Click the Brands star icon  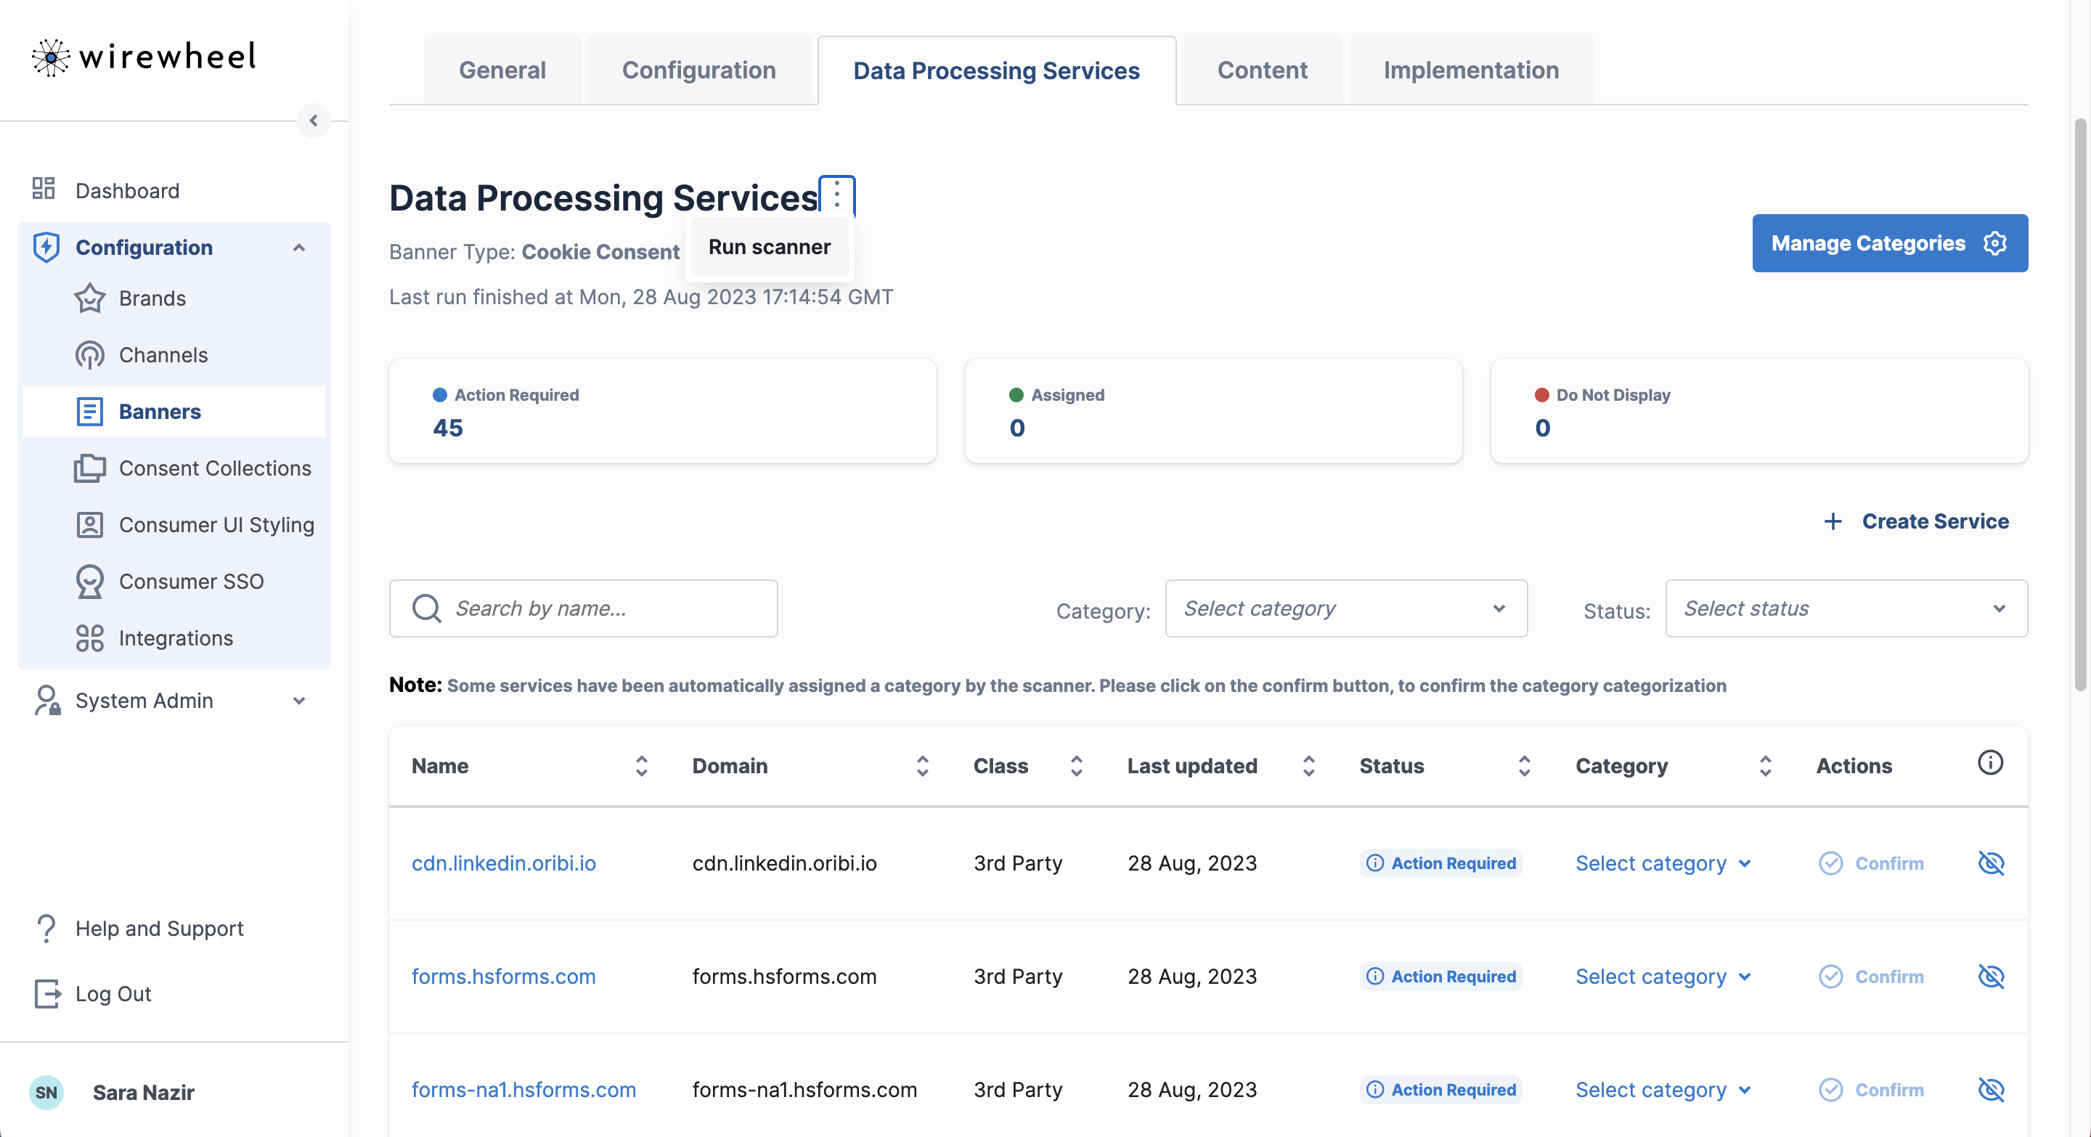(x=89, y=298)
